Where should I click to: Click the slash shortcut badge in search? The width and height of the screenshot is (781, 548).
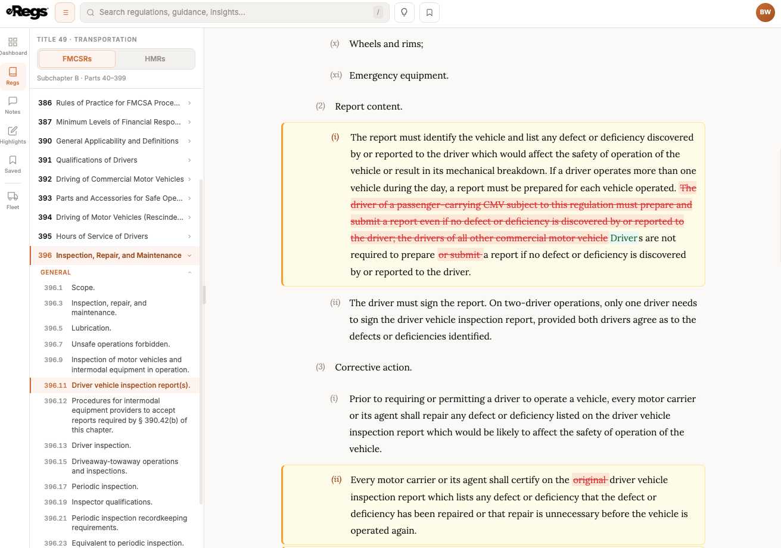coord(378,13)
